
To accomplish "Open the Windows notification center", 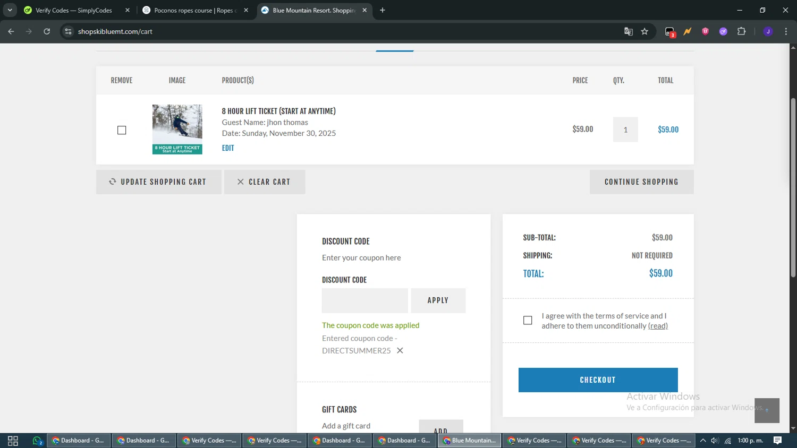I will click(777, 441).
